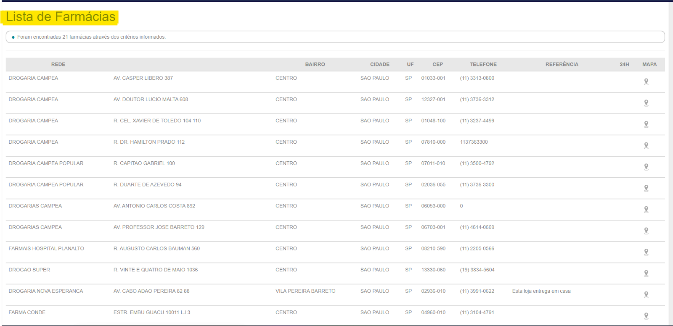View map of R. Capitao Gabriel 100
The width and height of the screenshot is (673, 326).
[646, 167]
